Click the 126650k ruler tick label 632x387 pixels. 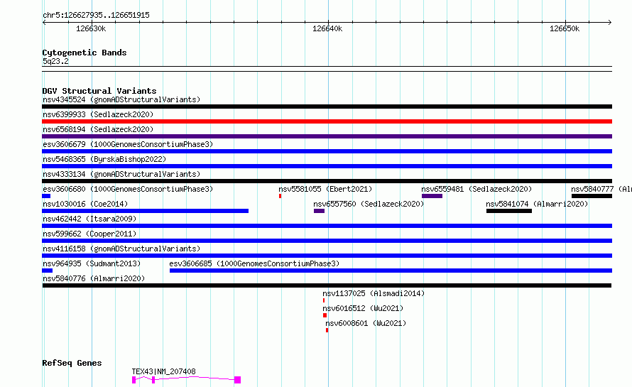565,28
